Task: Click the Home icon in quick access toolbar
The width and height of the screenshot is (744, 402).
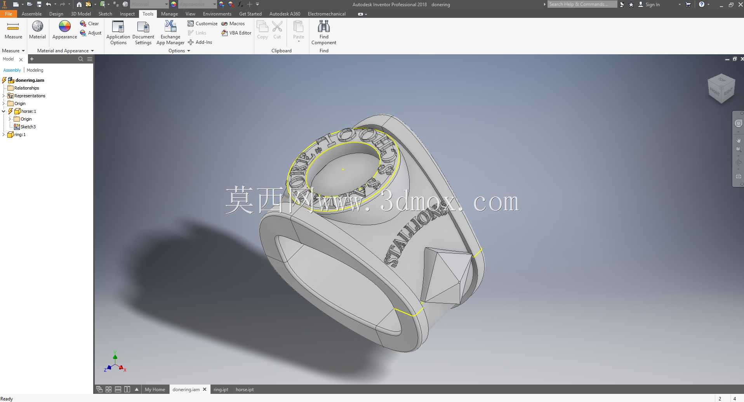Action: click(x=79, y=4)
